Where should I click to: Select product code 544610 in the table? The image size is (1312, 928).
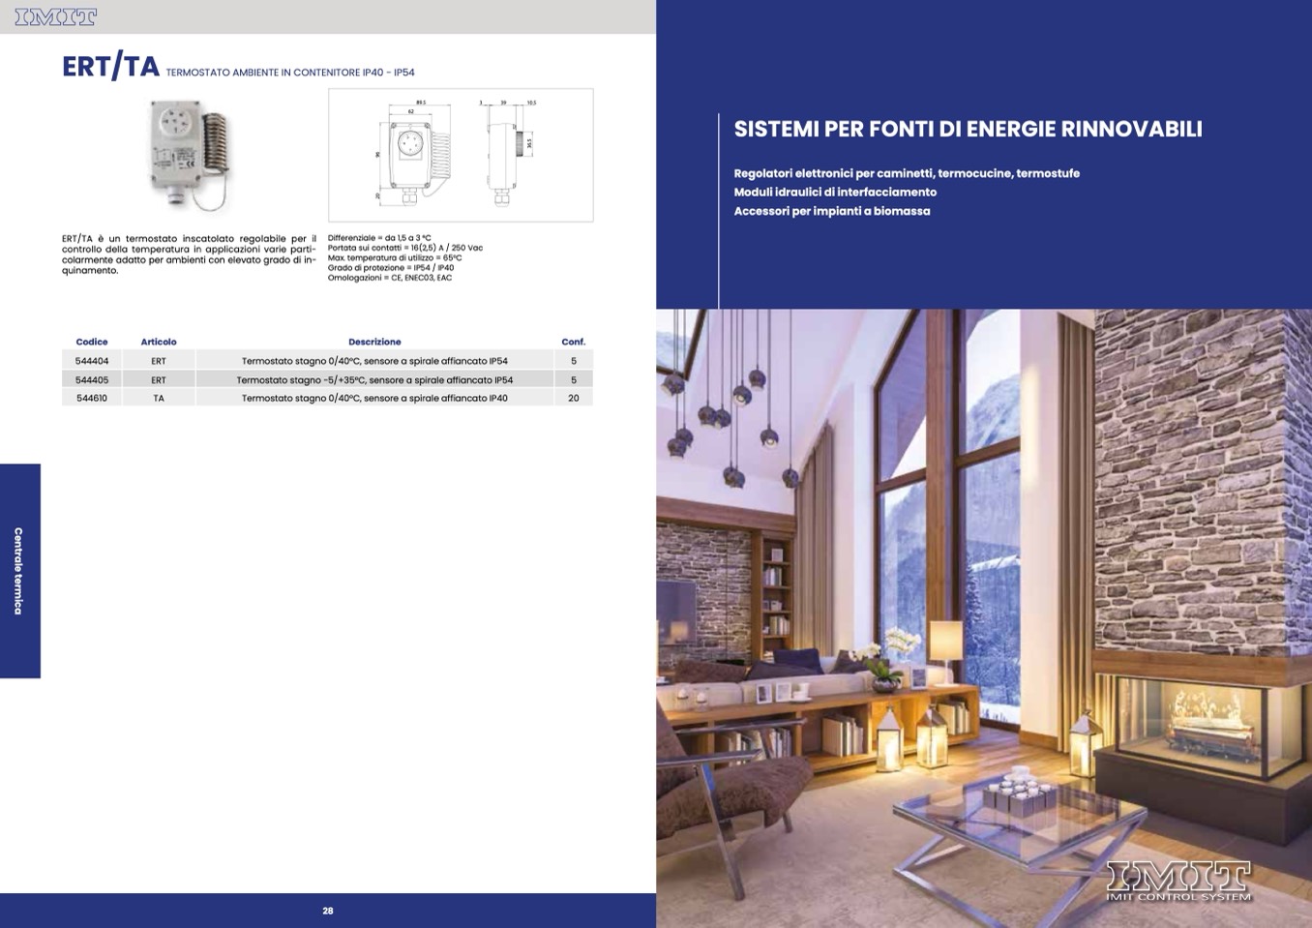[x=92, y=399]
